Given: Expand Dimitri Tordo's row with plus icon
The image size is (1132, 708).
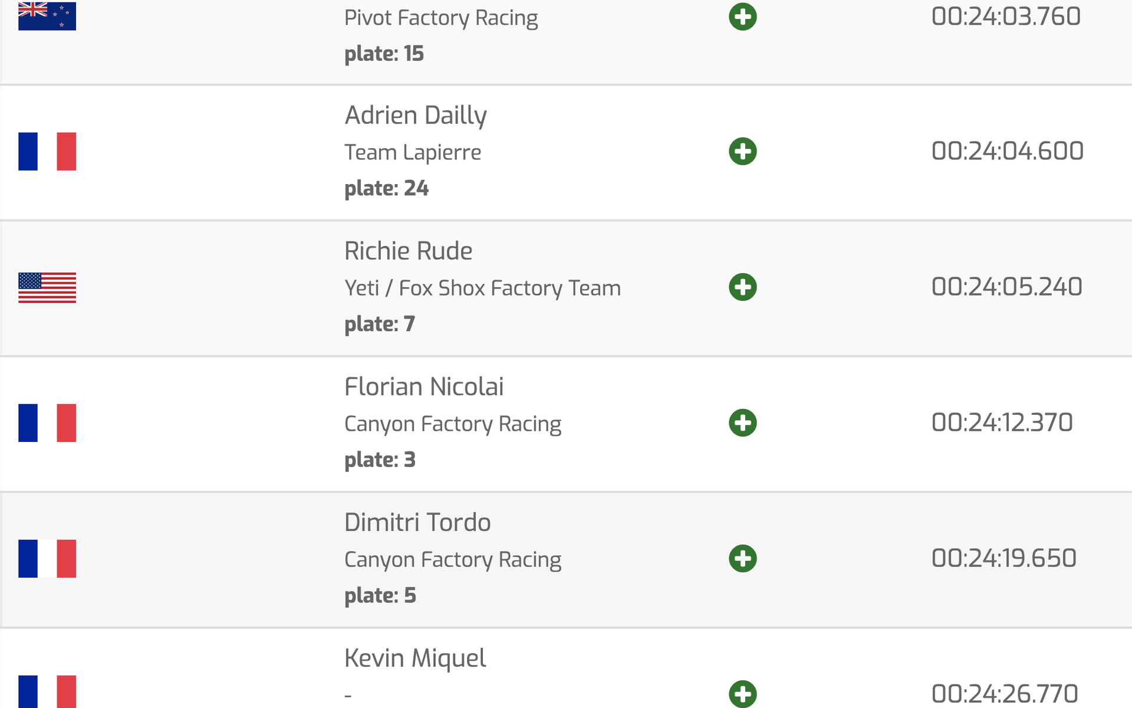Looking at the screenshot, I should 743,559.
